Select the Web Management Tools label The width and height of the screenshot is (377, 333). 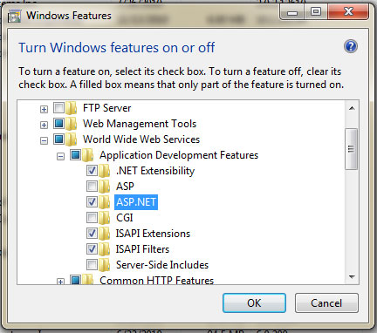pyautogui.click(x=140, y=124)
